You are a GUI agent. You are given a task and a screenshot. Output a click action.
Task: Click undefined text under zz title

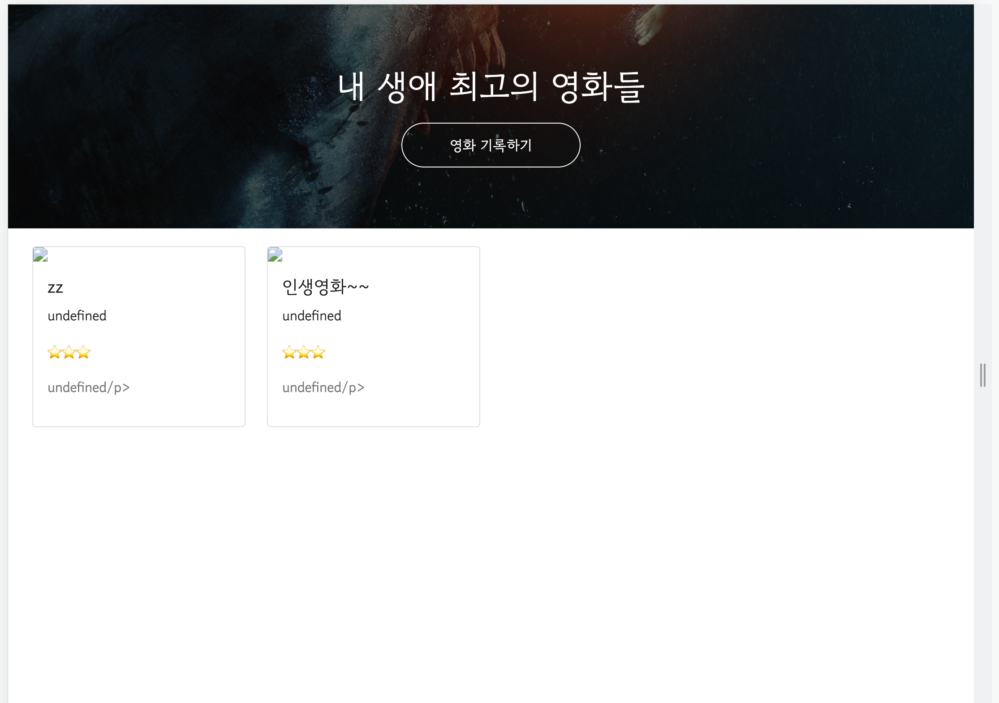pos(77,316)
